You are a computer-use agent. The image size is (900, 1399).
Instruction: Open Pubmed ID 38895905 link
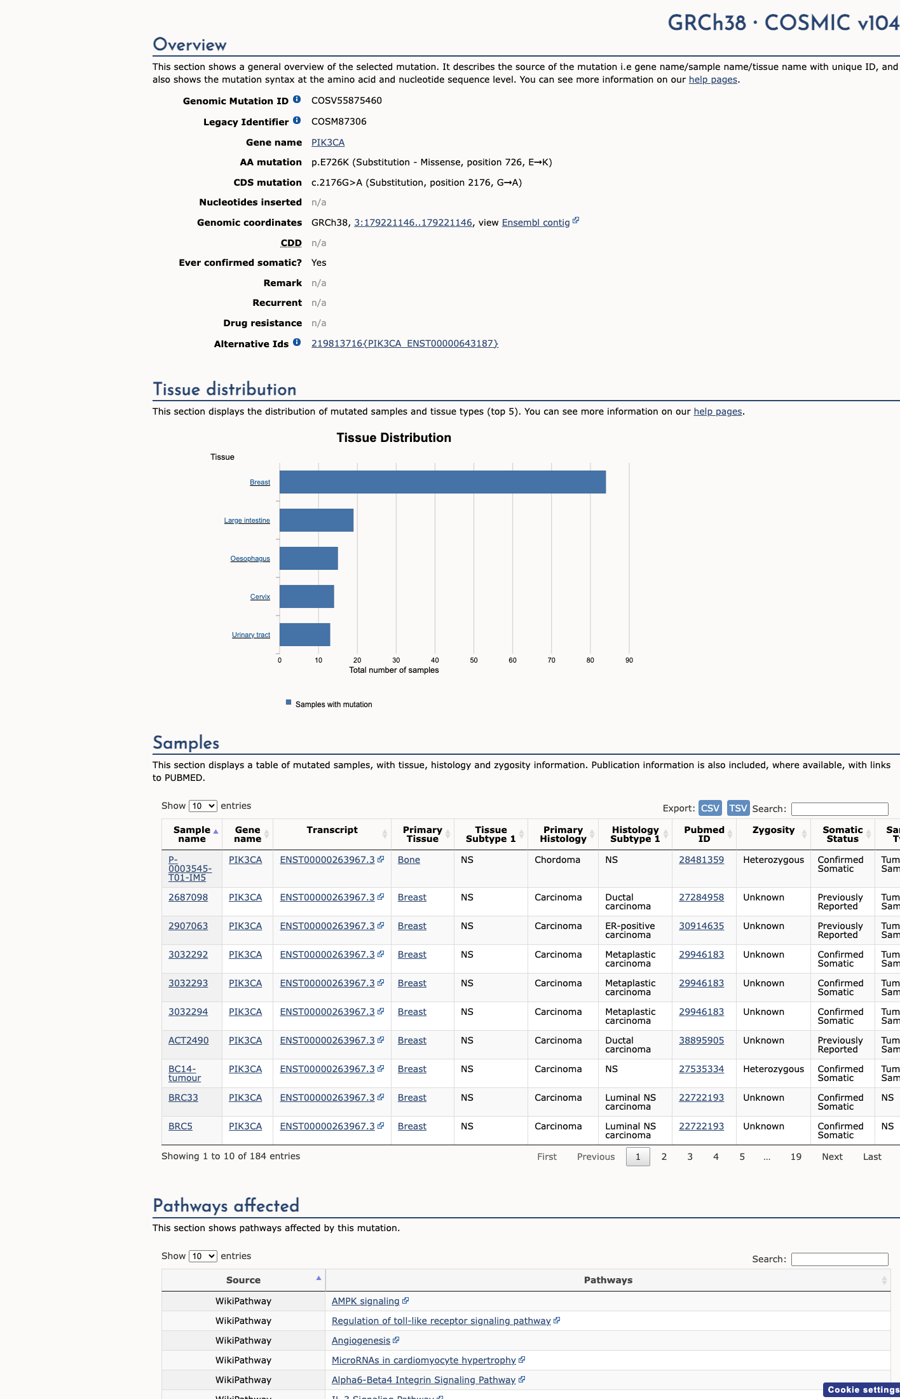tap(701, 1040)
